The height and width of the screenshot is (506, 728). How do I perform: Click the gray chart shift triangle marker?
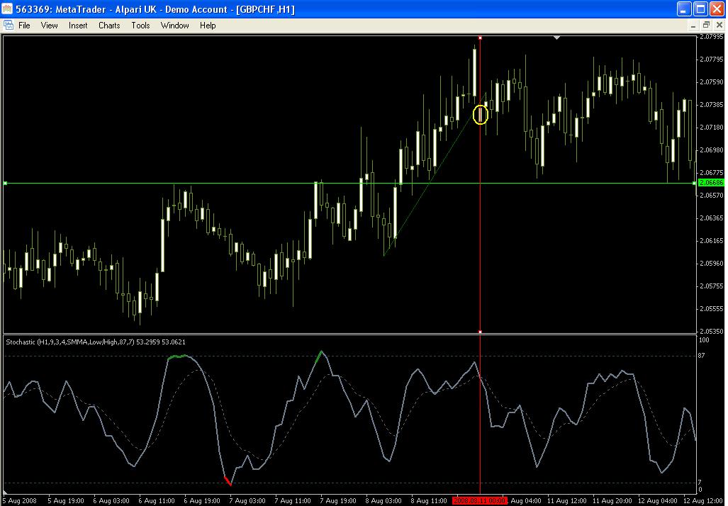click(x=556, y=37)
